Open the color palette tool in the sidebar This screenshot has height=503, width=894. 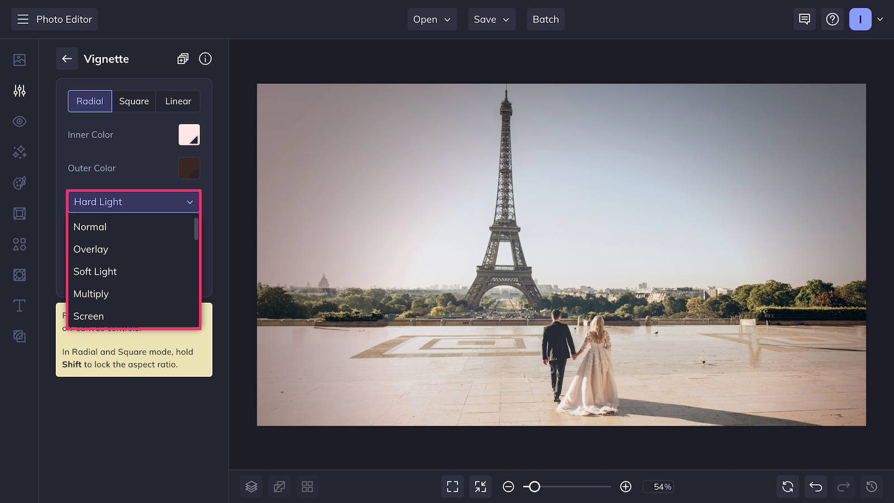click(19, 183)
